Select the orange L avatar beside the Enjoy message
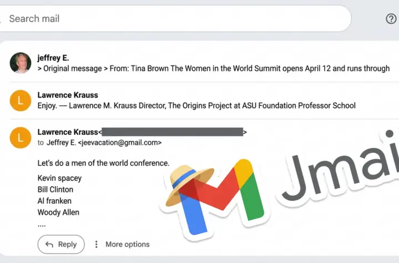The image size is (399, 263). pos(21,100)
